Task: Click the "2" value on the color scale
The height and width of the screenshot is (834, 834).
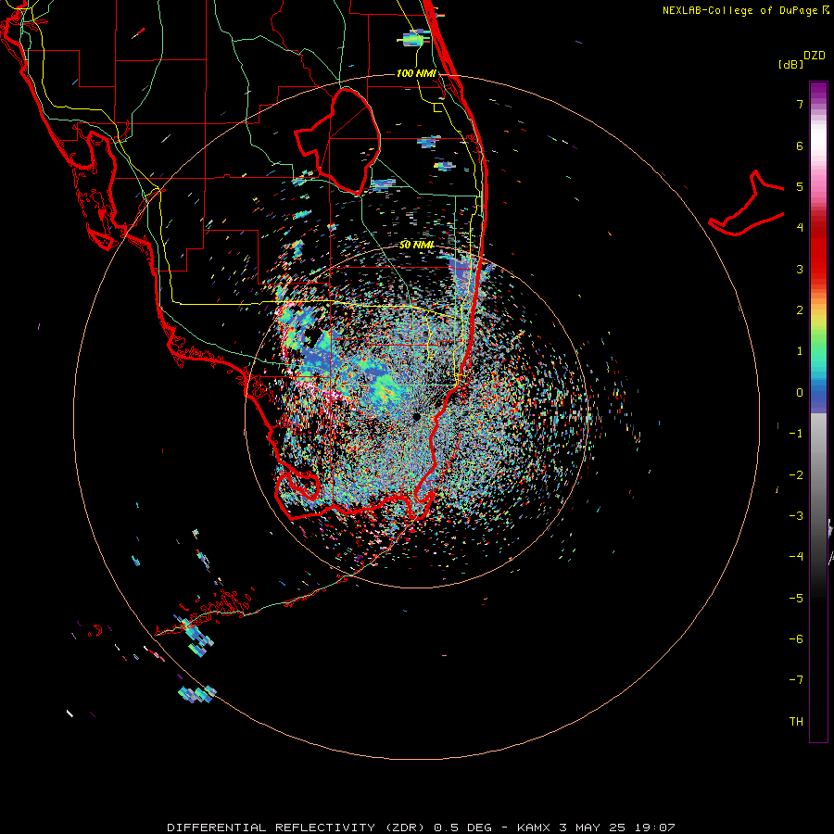Action: coord(800,310)
